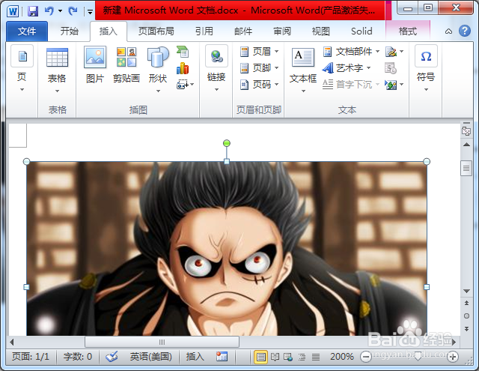Open the 页眉 header dropdown
The image size is (479, 371).
point(259,52)
